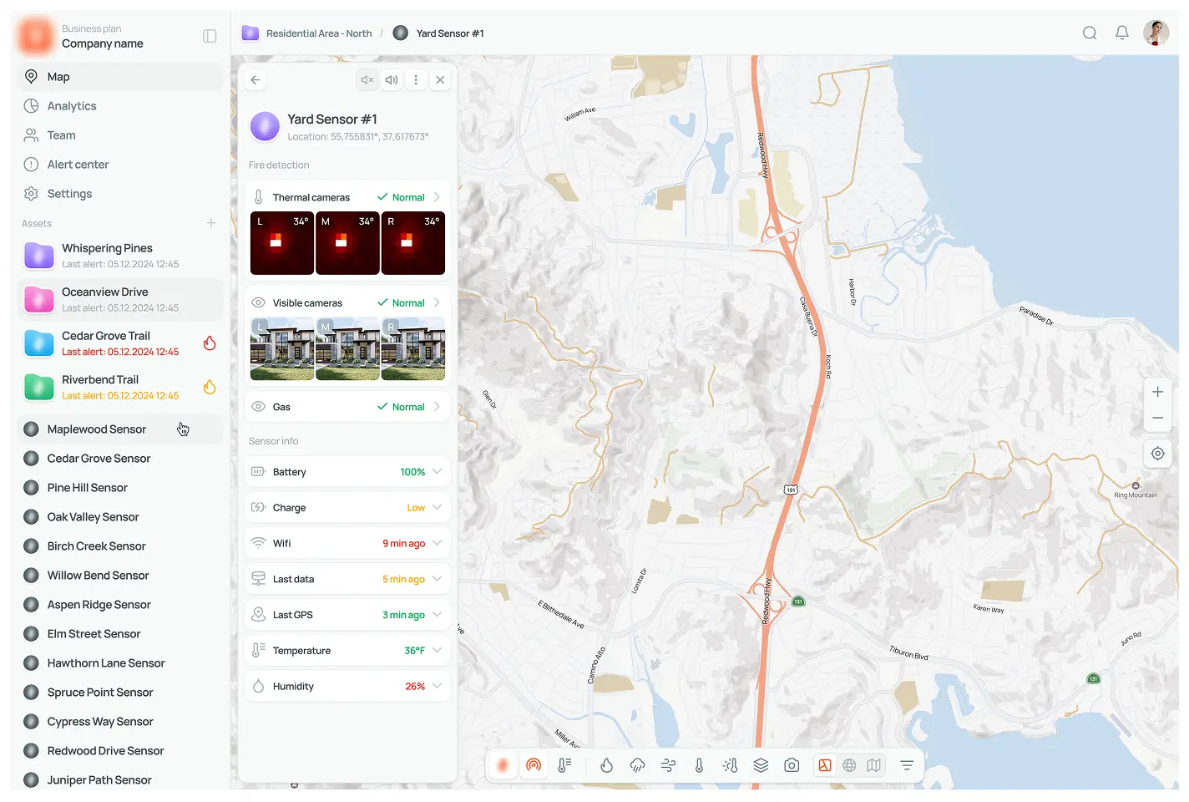Enable the wind layer on the map toolbar
The image size is (1189, 802).
(x=668, y=764)
